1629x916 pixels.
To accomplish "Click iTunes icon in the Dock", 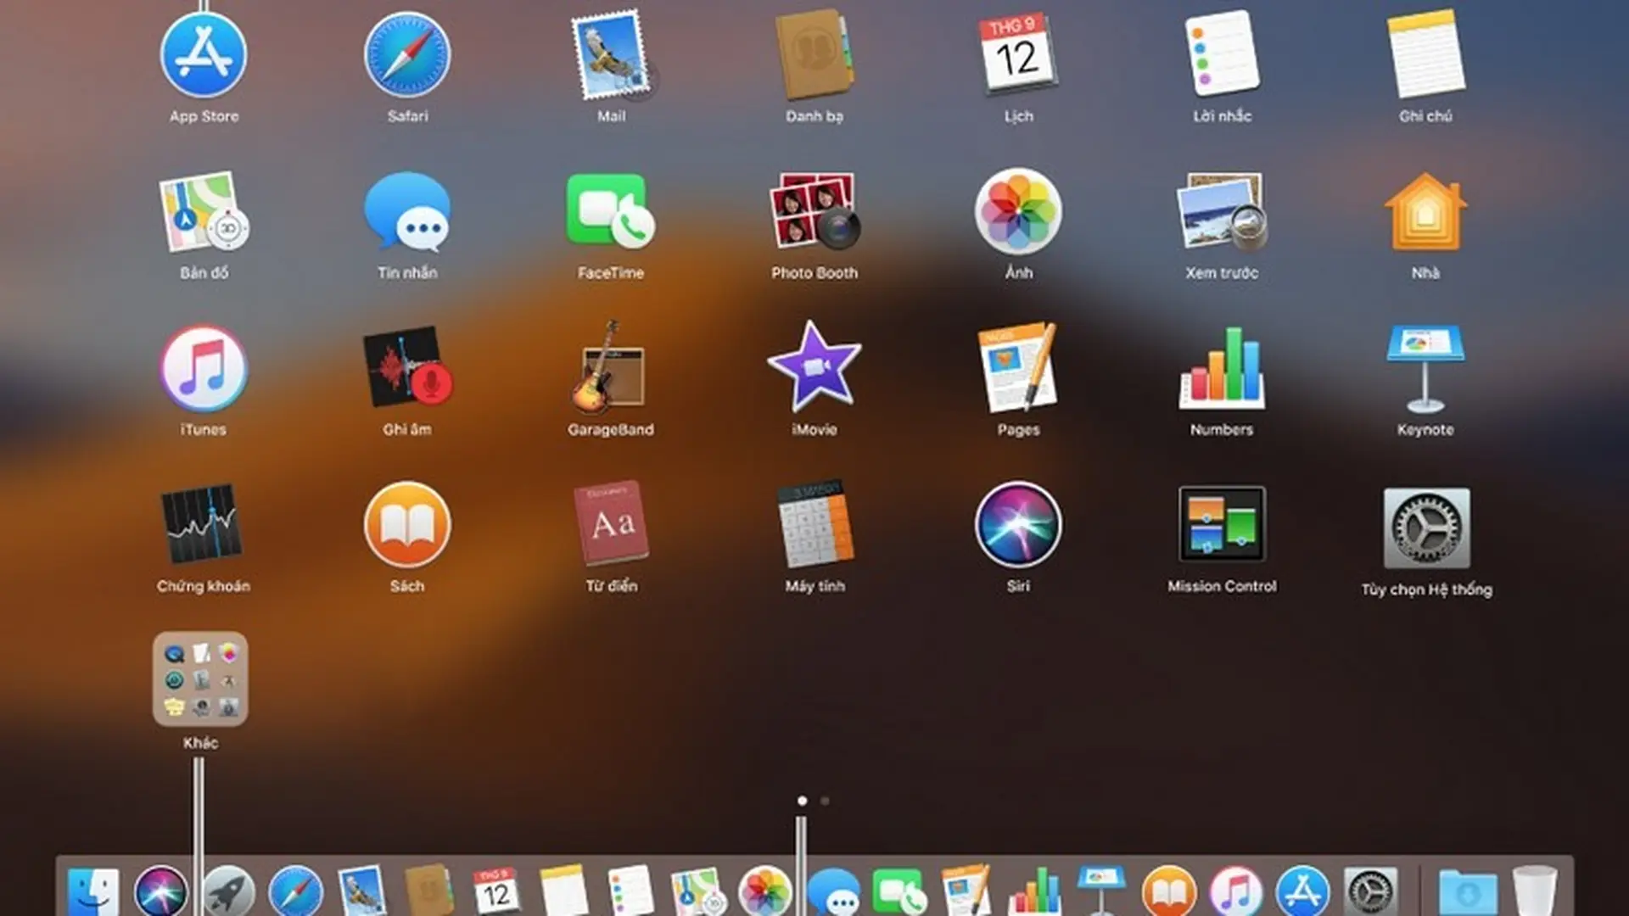I will (1236, 892).
